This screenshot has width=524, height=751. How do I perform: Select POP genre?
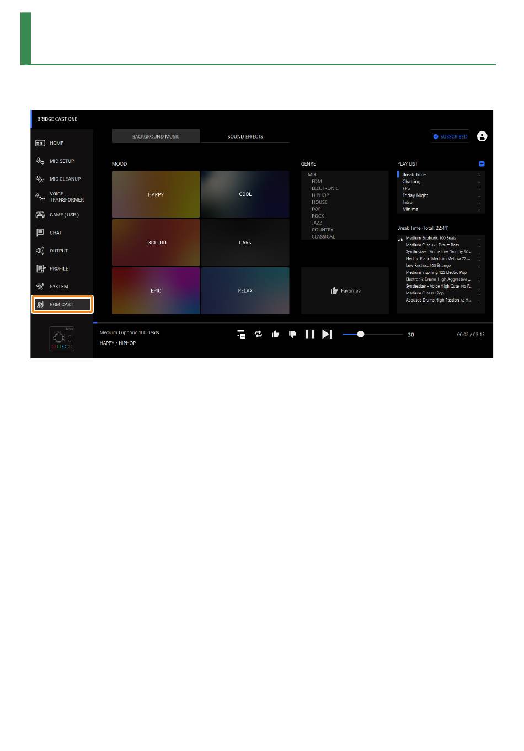pyautogui.click(x=316, y=209)
